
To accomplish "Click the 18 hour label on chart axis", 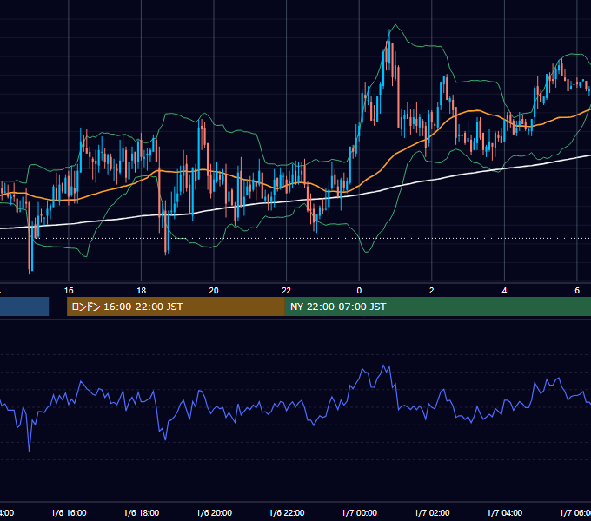I will [142, 291].
